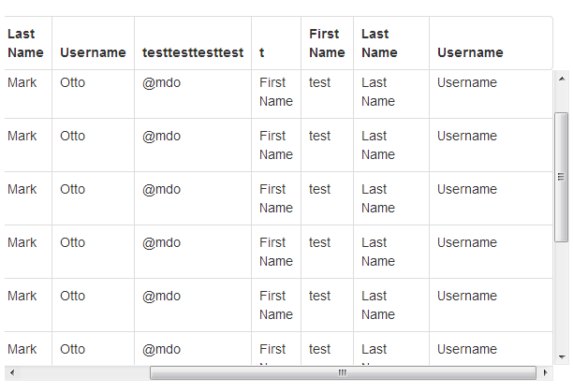Screen dimensions: 573x392
Task: Click the horizontal scrollbar right arrow
Action: (545, 372)
